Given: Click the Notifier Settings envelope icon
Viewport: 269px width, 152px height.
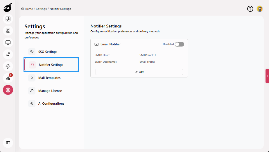Looking at the screenshot, I should [x=32, y=65].
